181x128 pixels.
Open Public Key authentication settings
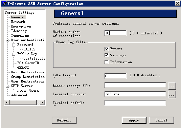[27, 54]
